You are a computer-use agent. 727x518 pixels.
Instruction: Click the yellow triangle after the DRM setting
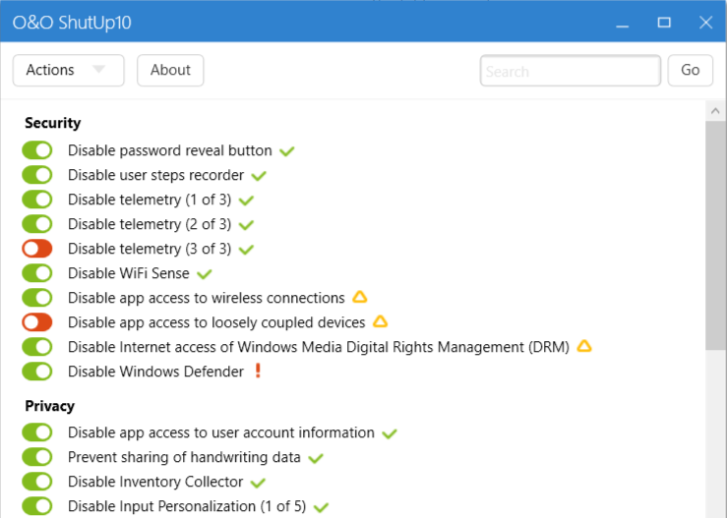coord(584,346)
